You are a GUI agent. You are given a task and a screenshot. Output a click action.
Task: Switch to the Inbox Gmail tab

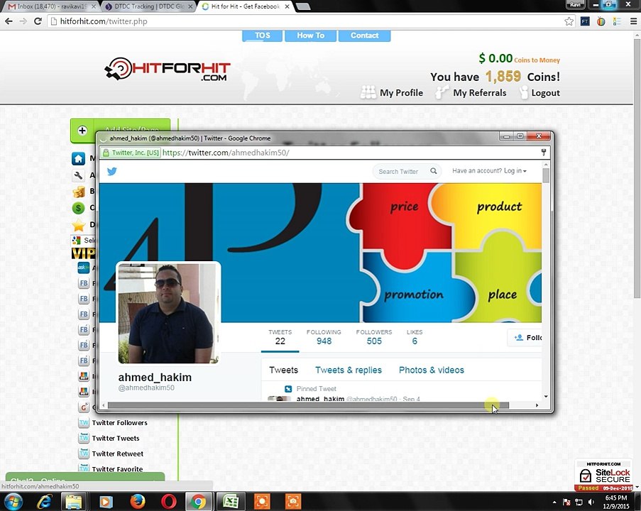pyautogui.click(x=51, y=6)
